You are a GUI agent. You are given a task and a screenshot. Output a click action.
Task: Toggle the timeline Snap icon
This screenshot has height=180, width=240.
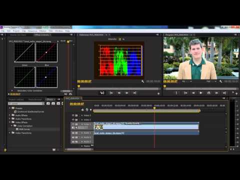tap(82, 109)
